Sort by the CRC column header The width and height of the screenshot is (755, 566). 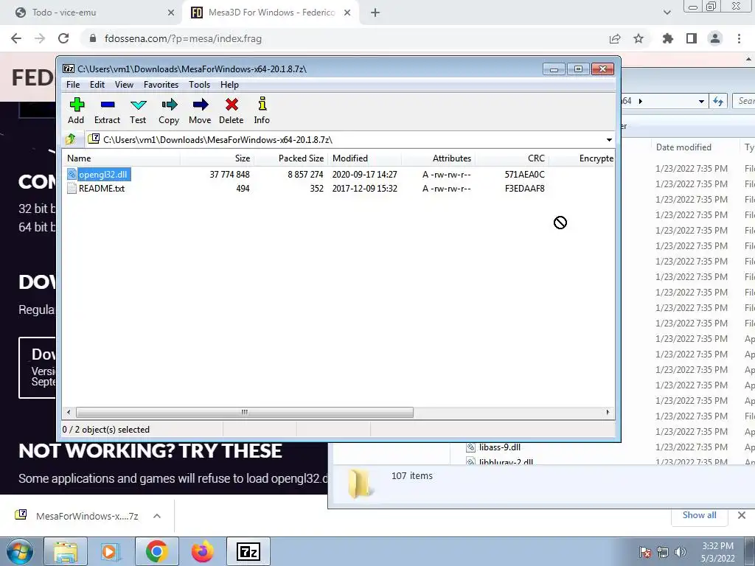pos(512,158)
